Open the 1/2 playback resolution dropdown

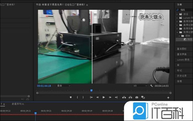pyautogui.click(x=140, y=86)
